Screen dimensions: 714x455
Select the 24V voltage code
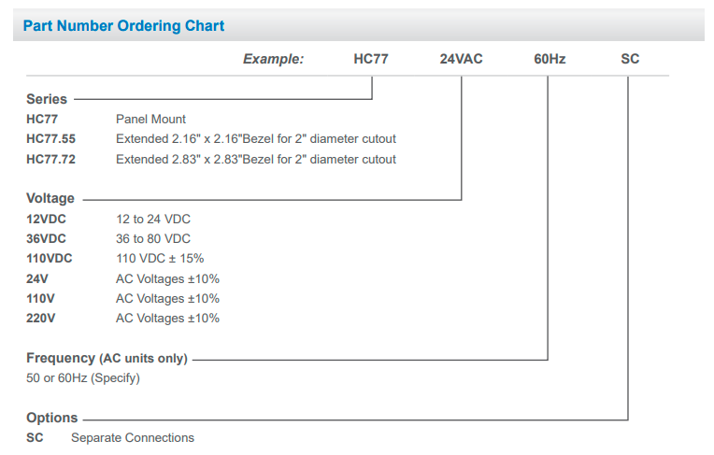[37, 278]
